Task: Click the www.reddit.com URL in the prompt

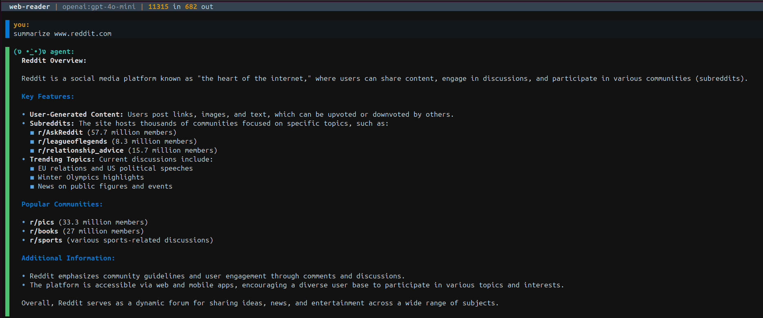Action: (82, 34)
